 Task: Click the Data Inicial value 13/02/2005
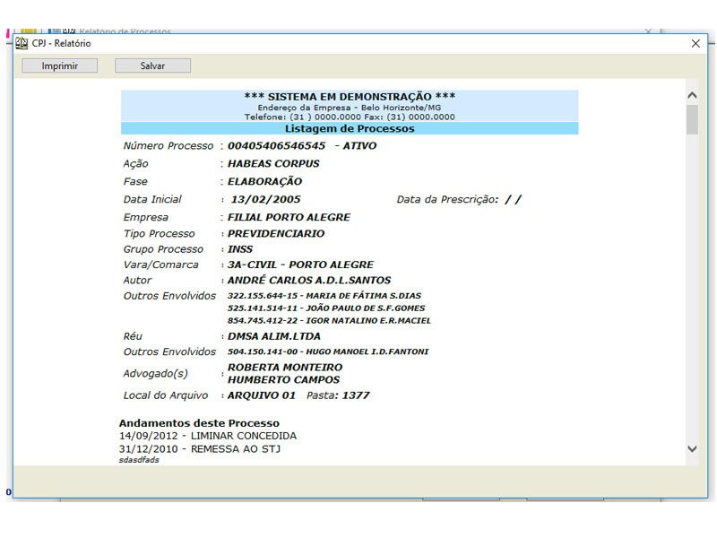(265, 200)
